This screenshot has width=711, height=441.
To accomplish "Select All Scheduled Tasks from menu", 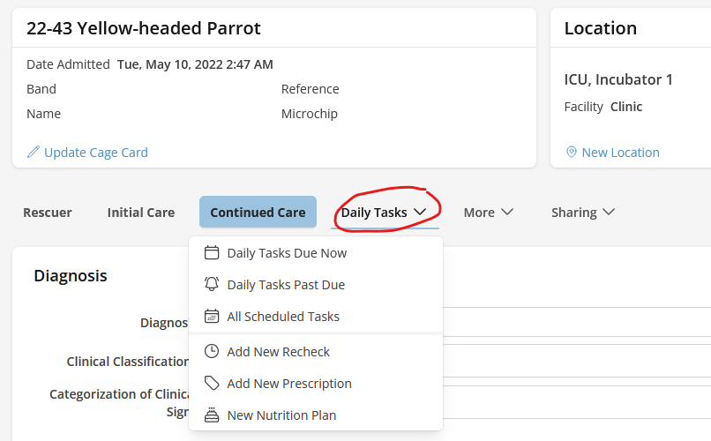I will [x=283, y=317].
